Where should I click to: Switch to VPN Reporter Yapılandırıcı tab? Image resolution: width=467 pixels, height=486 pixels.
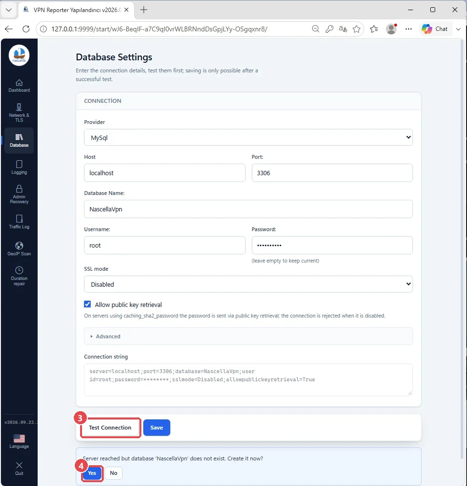[76, 10]
